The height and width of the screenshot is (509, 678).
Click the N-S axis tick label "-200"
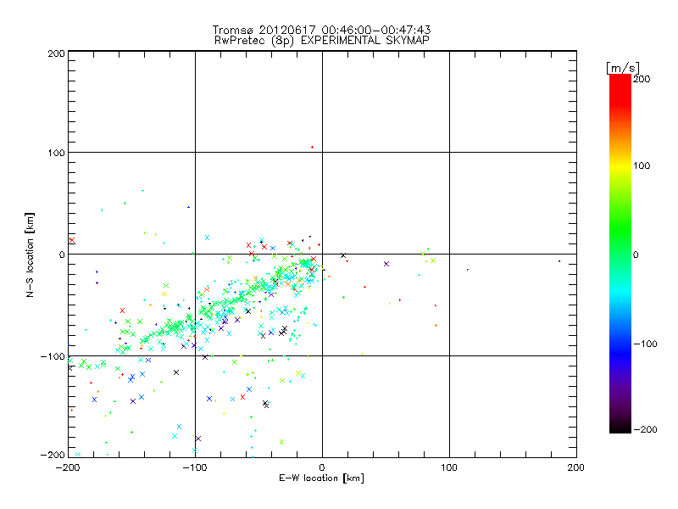point(53,456)
